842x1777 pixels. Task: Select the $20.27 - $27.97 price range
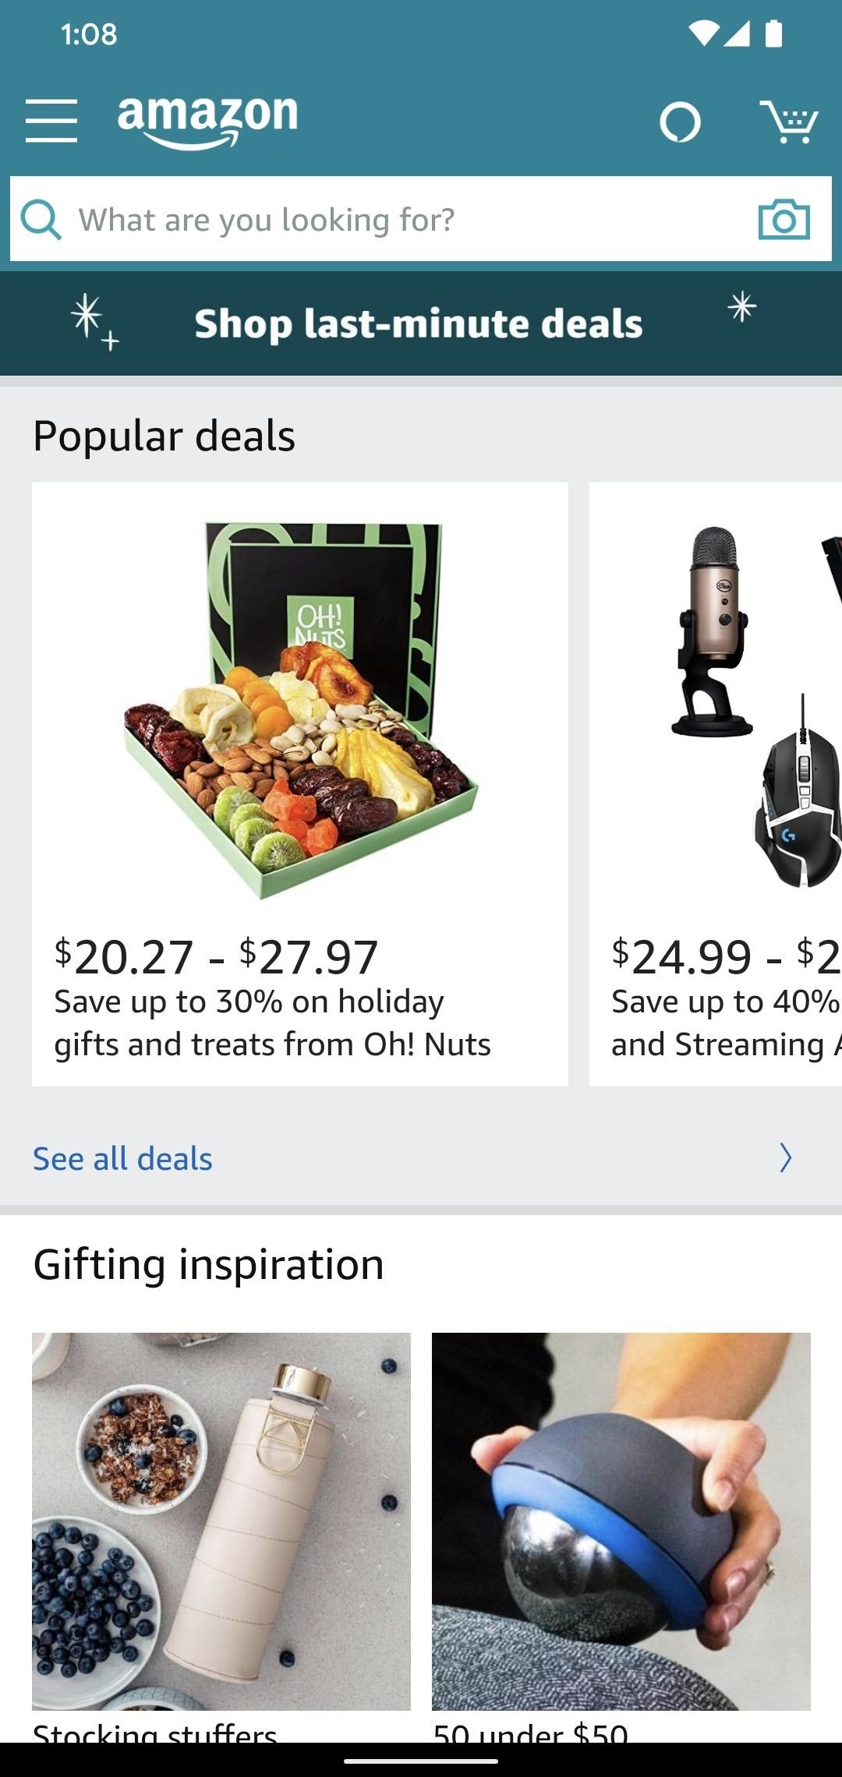(x=216, y=956)
